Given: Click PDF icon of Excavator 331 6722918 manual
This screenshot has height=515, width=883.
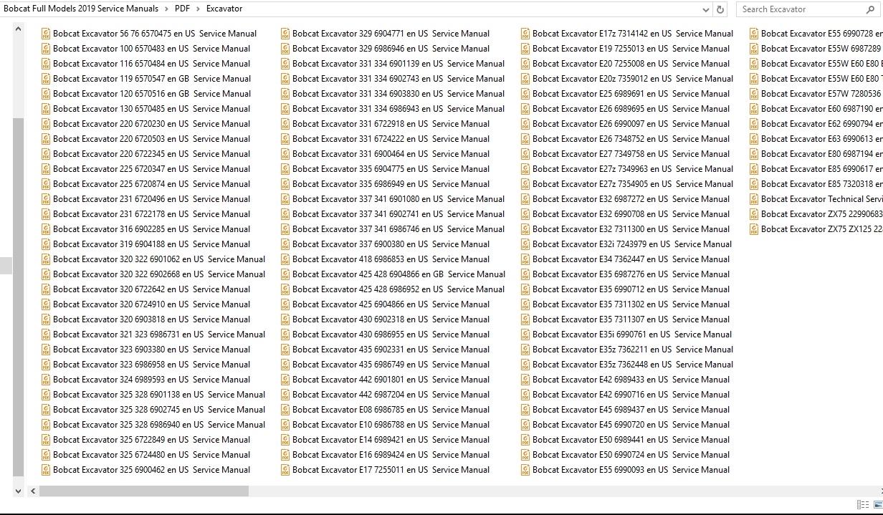Looking at the screenshot, I should point(285,124).
